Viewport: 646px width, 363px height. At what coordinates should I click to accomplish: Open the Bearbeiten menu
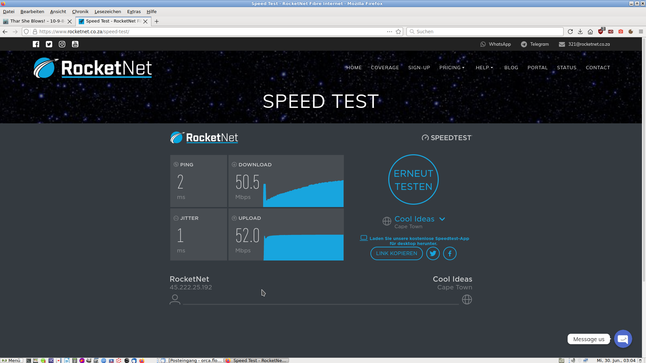click(32, 11)
